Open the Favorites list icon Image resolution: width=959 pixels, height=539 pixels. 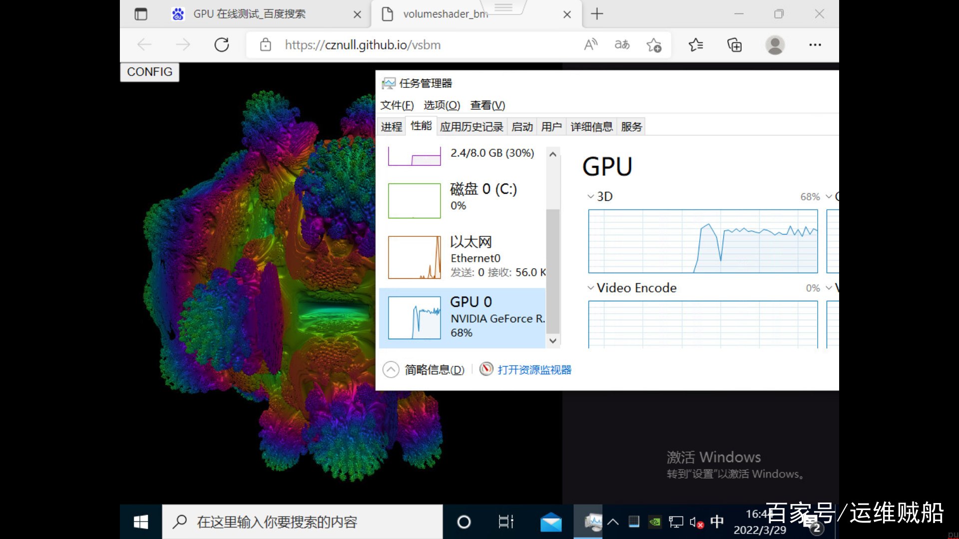click(696, 45)
